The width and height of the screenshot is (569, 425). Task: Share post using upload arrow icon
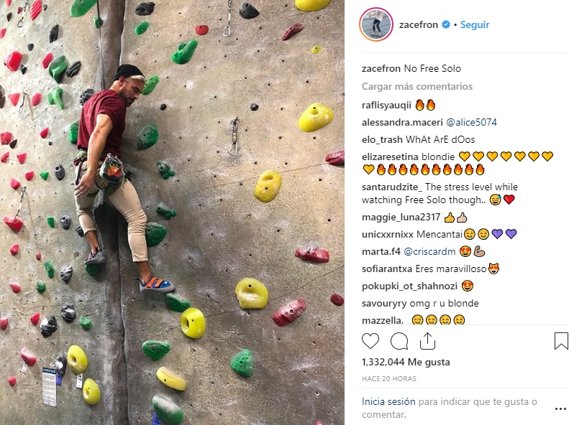pyautogui.click(x=427, y=341)
